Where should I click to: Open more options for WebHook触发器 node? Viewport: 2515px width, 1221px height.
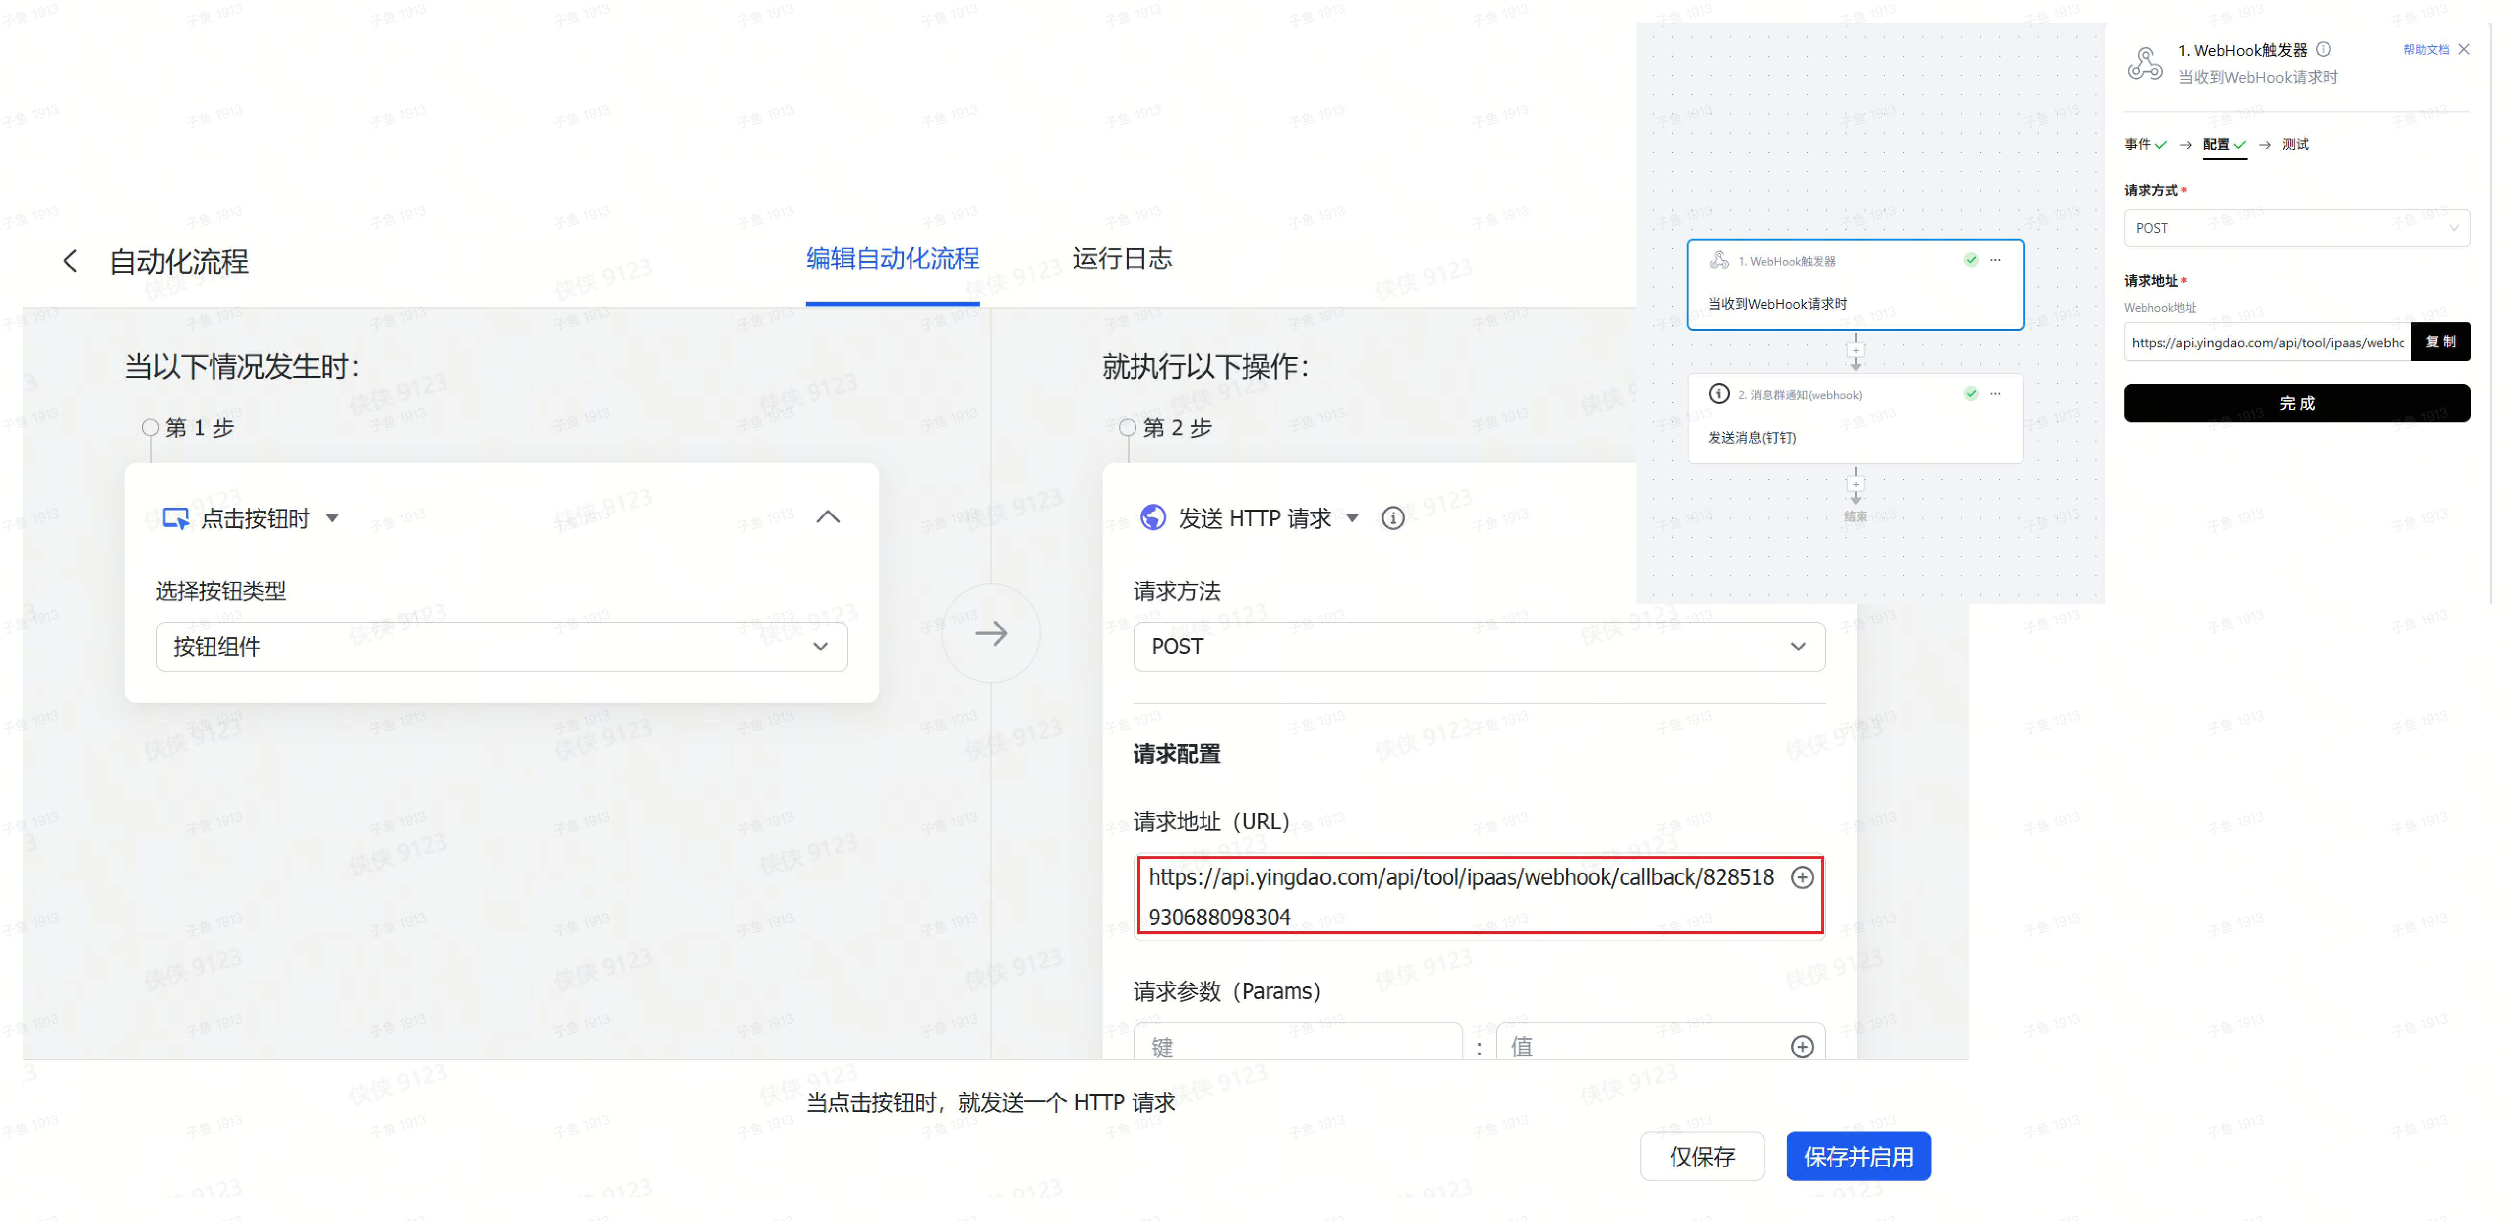point(1994,260)
